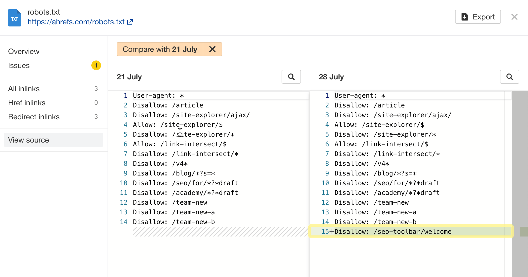
Task: Click the Export button
Action: 478,16
